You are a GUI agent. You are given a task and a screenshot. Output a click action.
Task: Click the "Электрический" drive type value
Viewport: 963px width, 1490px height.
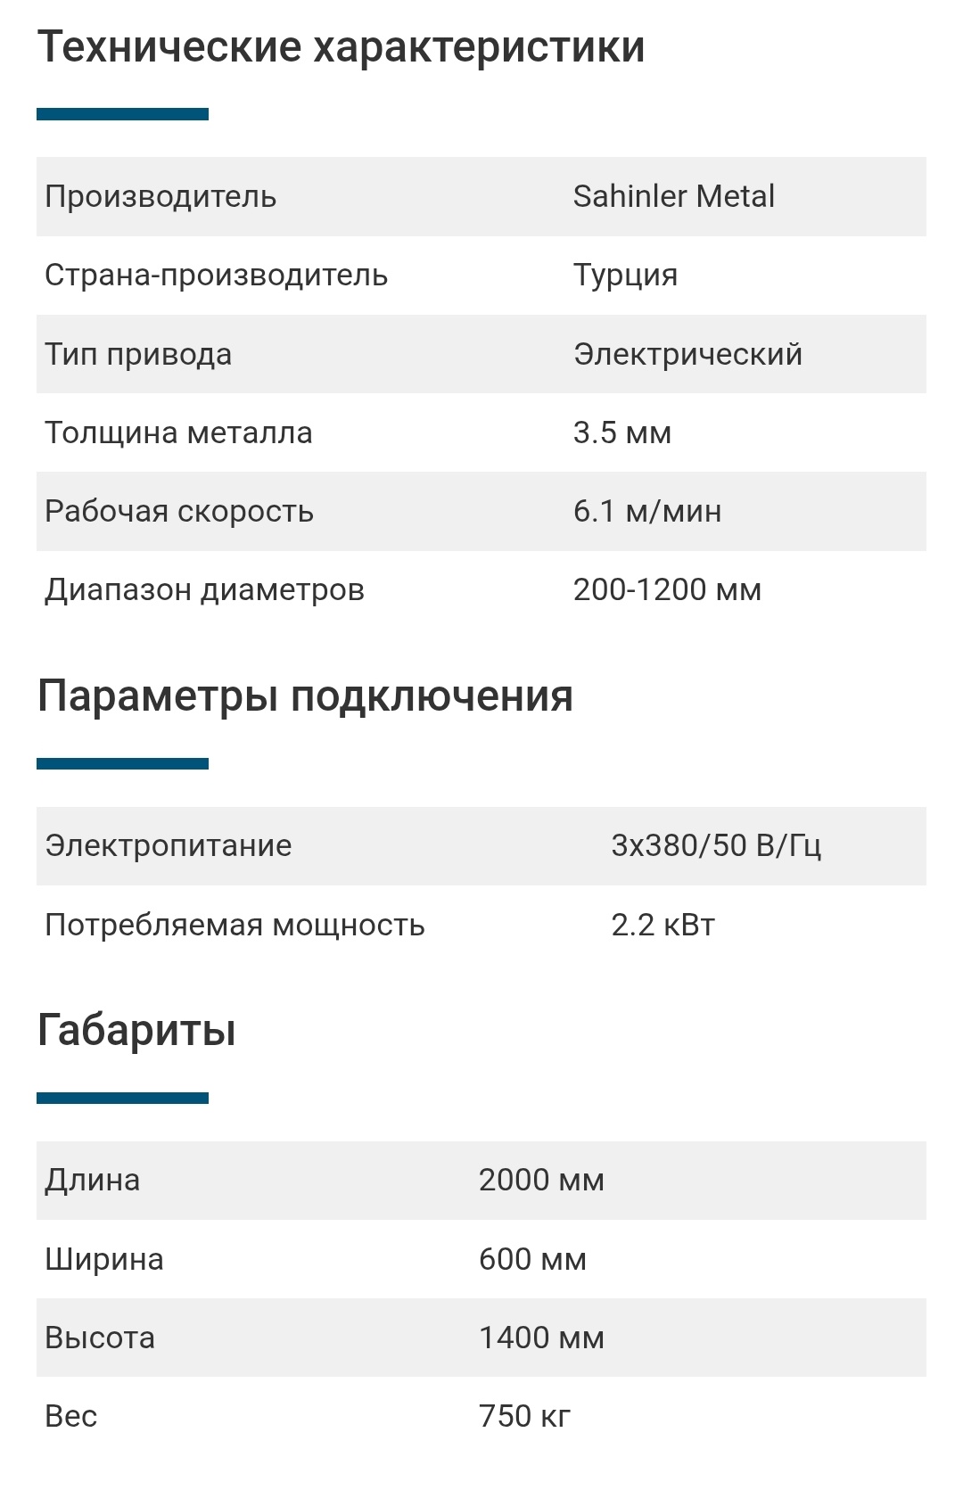click(x=687, y=354)
